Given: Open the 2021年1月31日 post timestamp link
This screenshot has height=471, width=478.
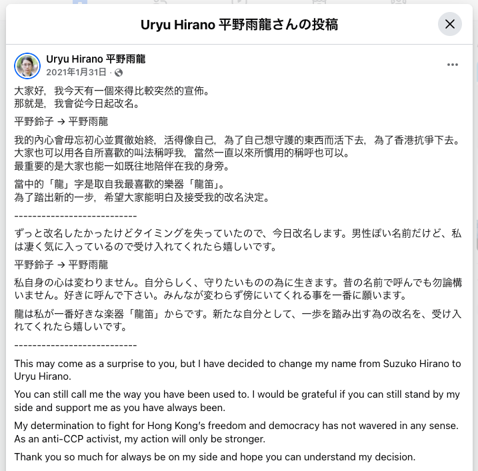Looking at the screenshot, I should click(x=76, y=73).
